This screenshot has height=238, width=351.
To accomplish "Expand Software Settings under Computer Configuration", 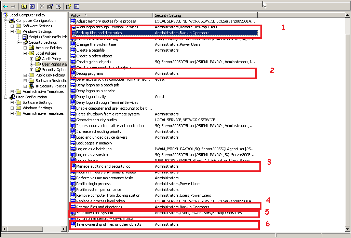I will (12, 26).
